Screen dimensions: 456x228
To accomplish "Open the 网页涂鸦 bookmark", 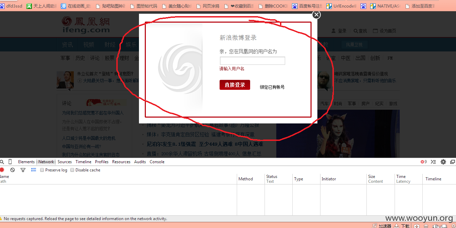I will [x=207, y=6].
